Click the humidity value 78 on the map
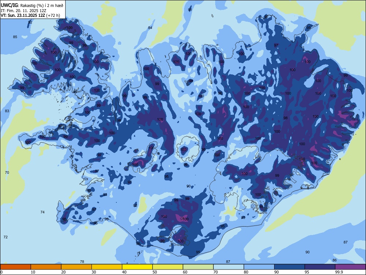This screenshot has width=366, height=275. coord(82,262)
